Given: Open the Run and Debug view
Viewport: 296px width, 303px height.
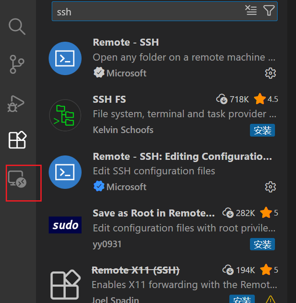Looking at the screenshot, I should (x=16, y=104).
